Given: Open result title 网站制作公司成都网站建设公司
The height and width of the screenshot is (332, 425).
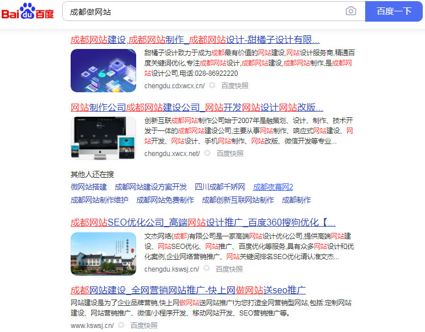Looking at the screenshot, I should coord(197,107).
